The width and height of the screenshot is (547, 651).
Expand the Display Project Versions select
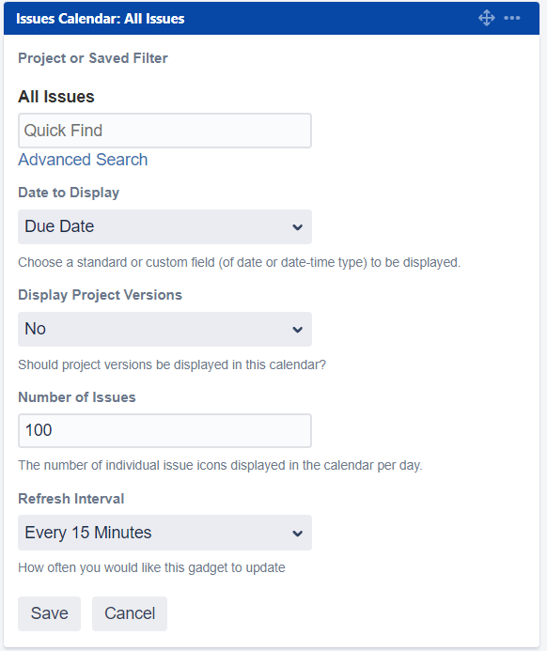pyautogui.click(x=164, y=329)
